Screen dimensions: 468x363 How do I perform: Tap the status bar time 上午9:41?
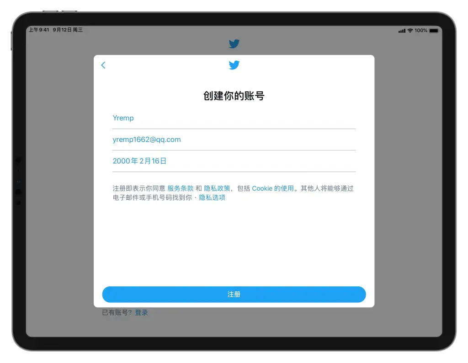point(39,30)
